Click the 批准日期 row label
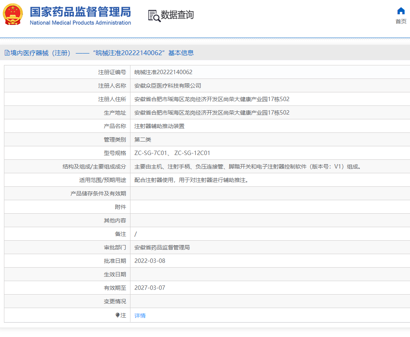 coord(115,261)
